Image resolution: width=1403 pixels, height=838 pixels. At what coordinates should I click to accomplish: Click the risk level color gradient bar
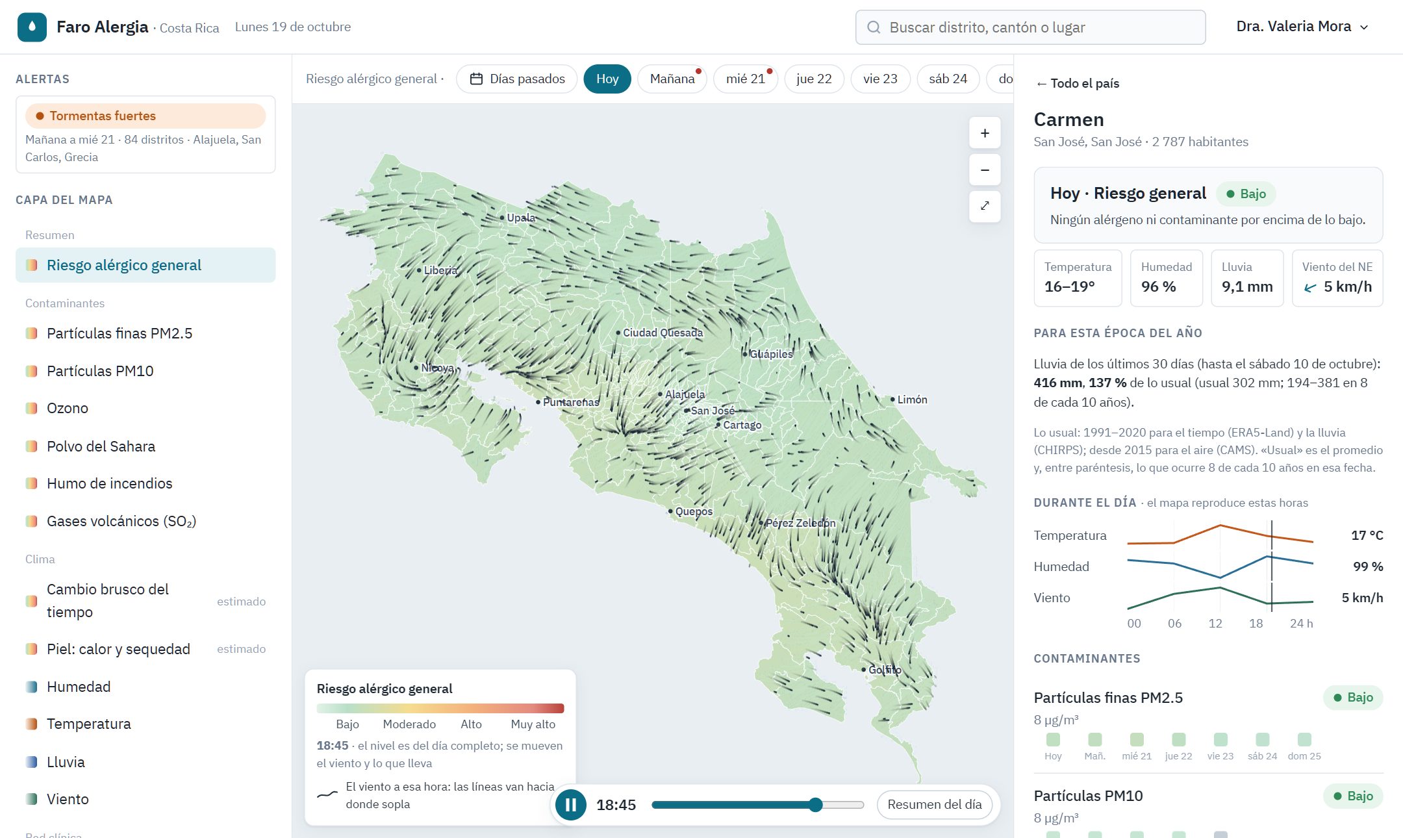click(x=440, y=708)
